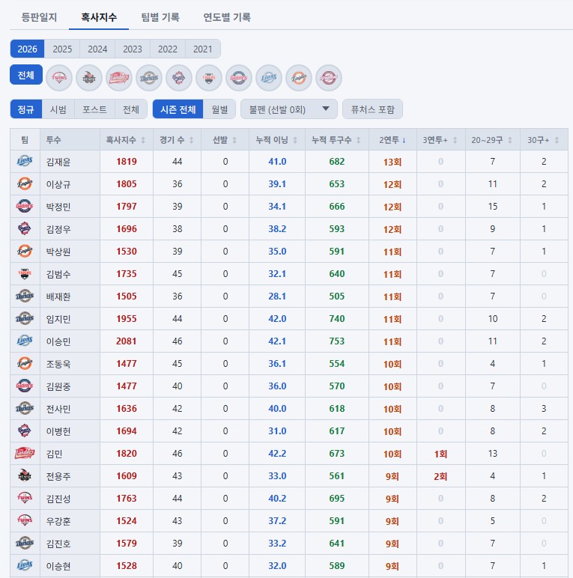Filter by Lotte Giants team logo
Viewport: 573px width, 578px height.
[x=239, y=78]
